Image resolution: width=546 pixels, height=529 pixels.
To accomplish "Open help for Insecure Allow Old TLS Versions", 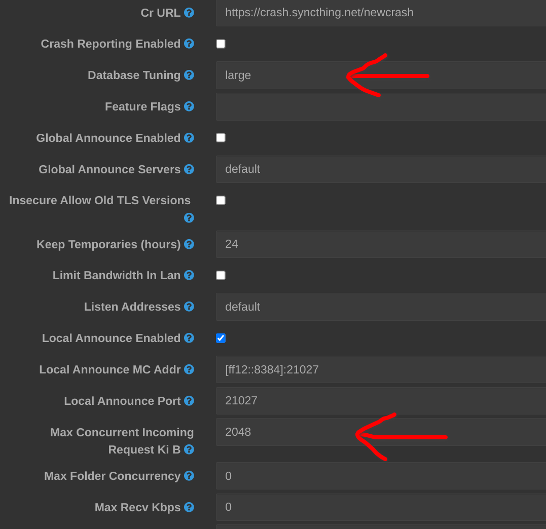I will coord(189,218).
